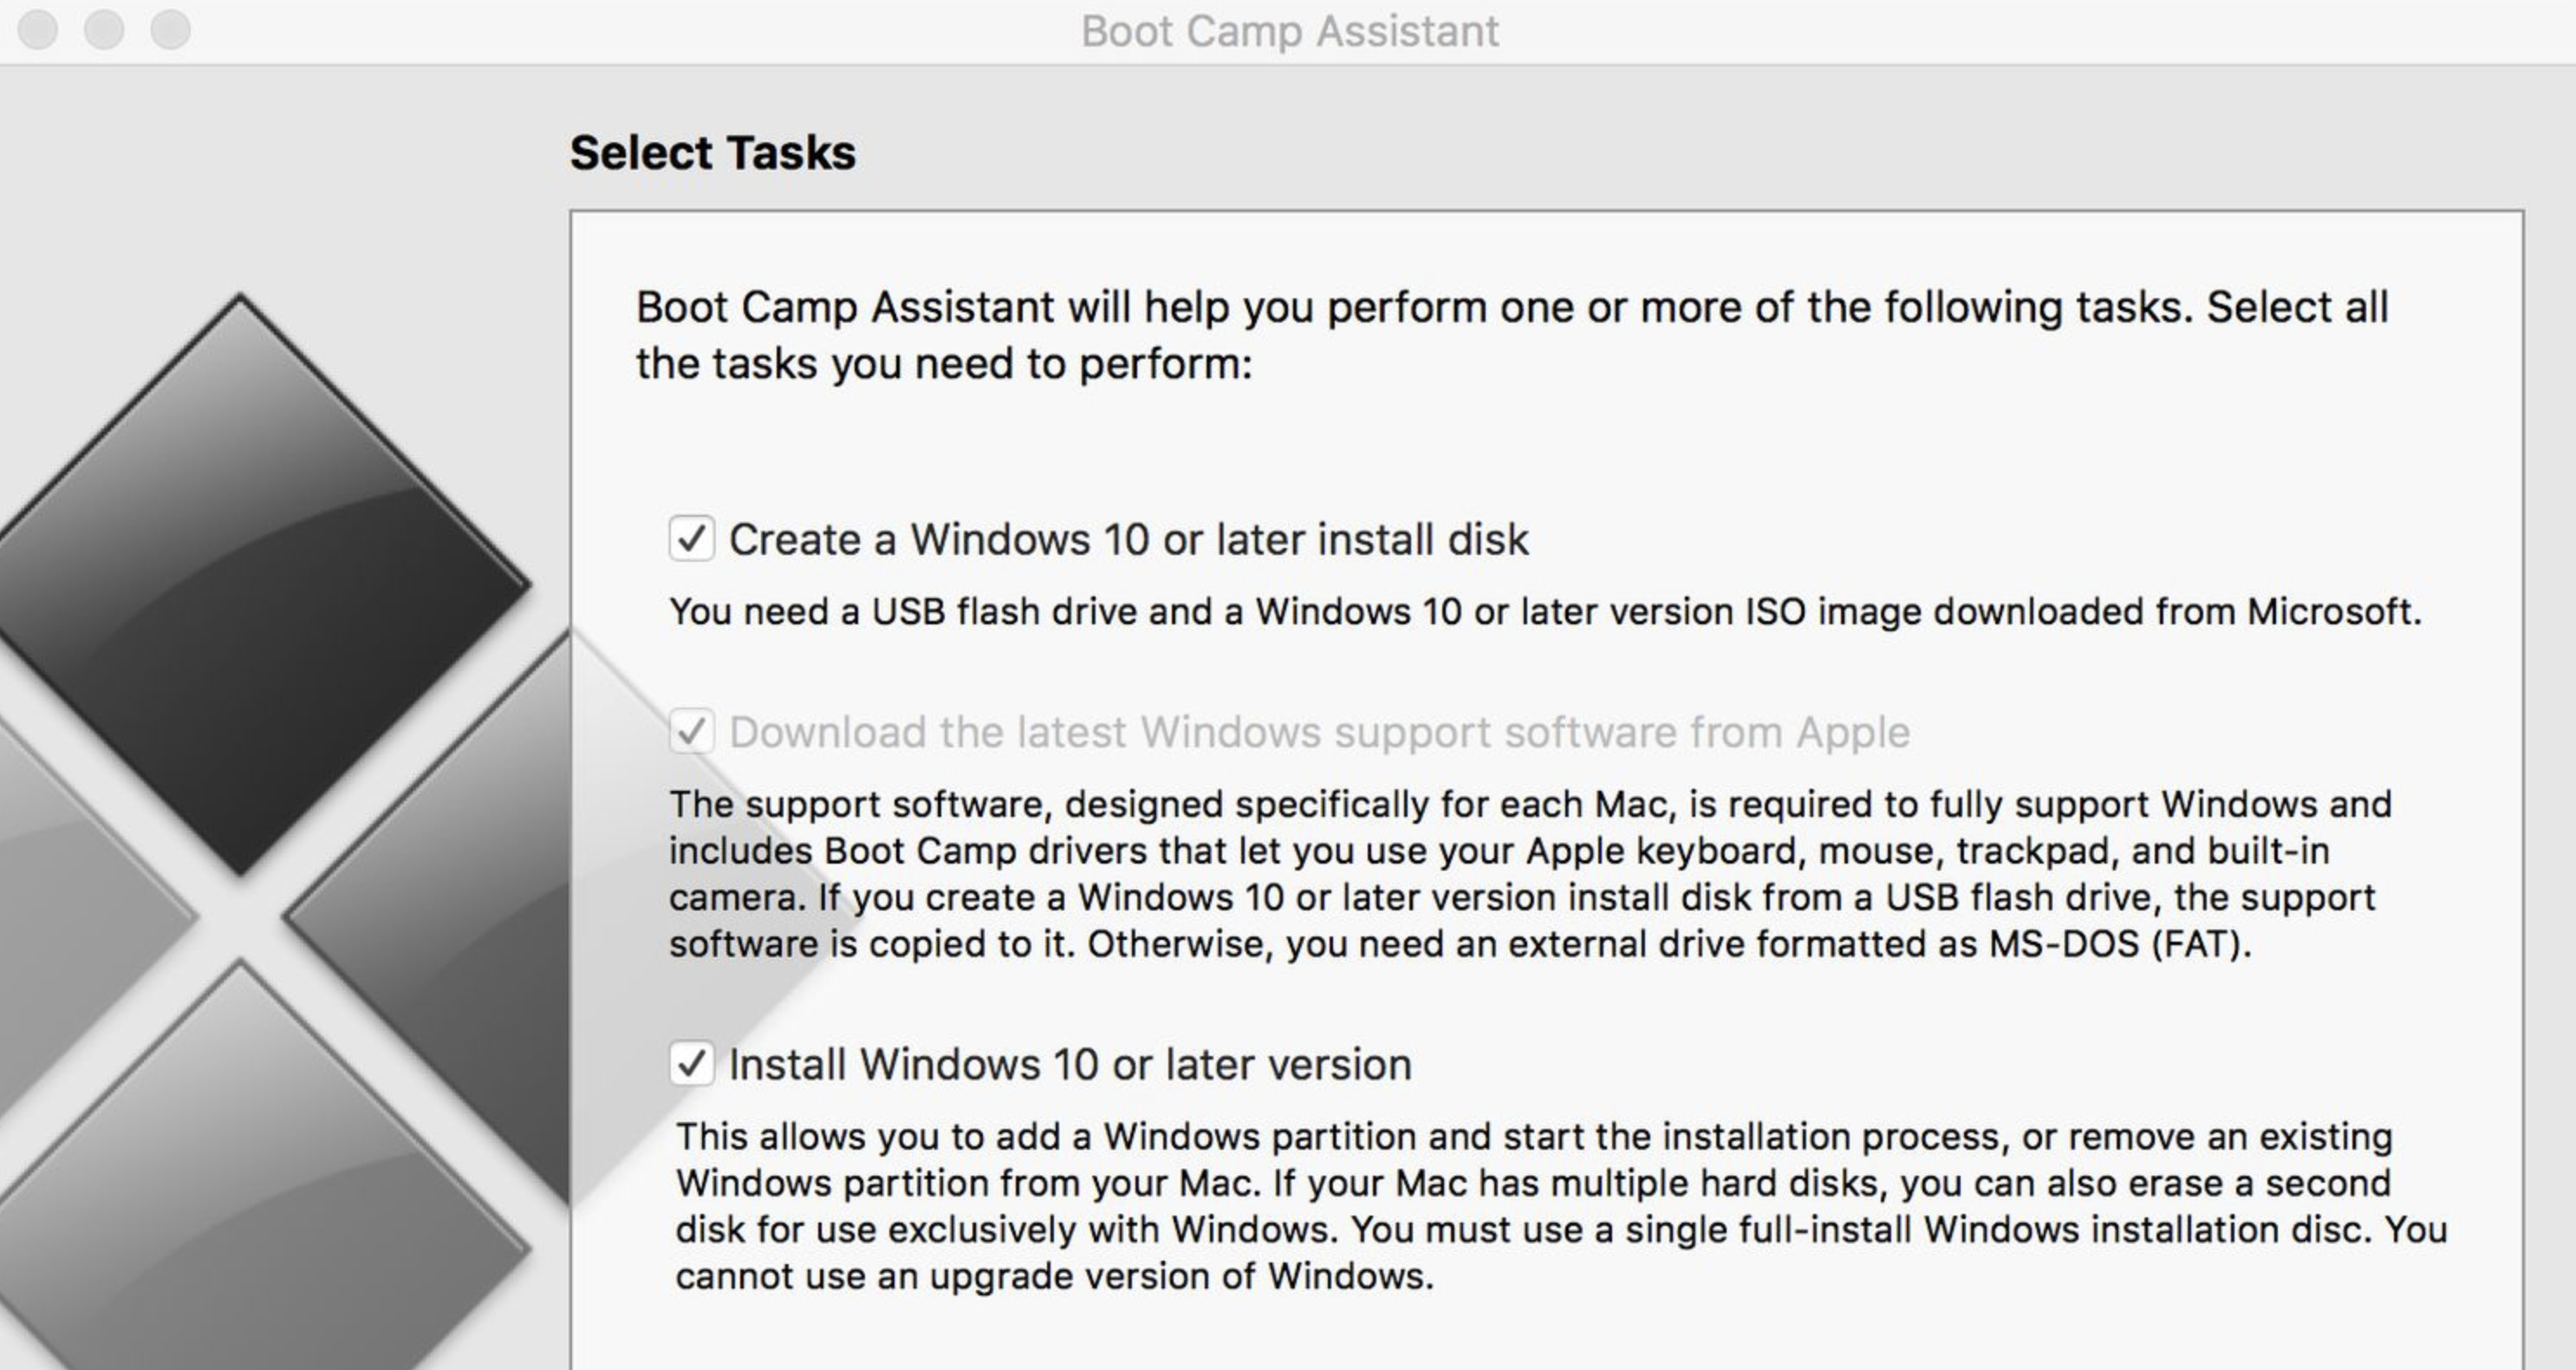
Task: Uncheck Create a Windows 10 install disk checkbox
Action: click(692, 538)
